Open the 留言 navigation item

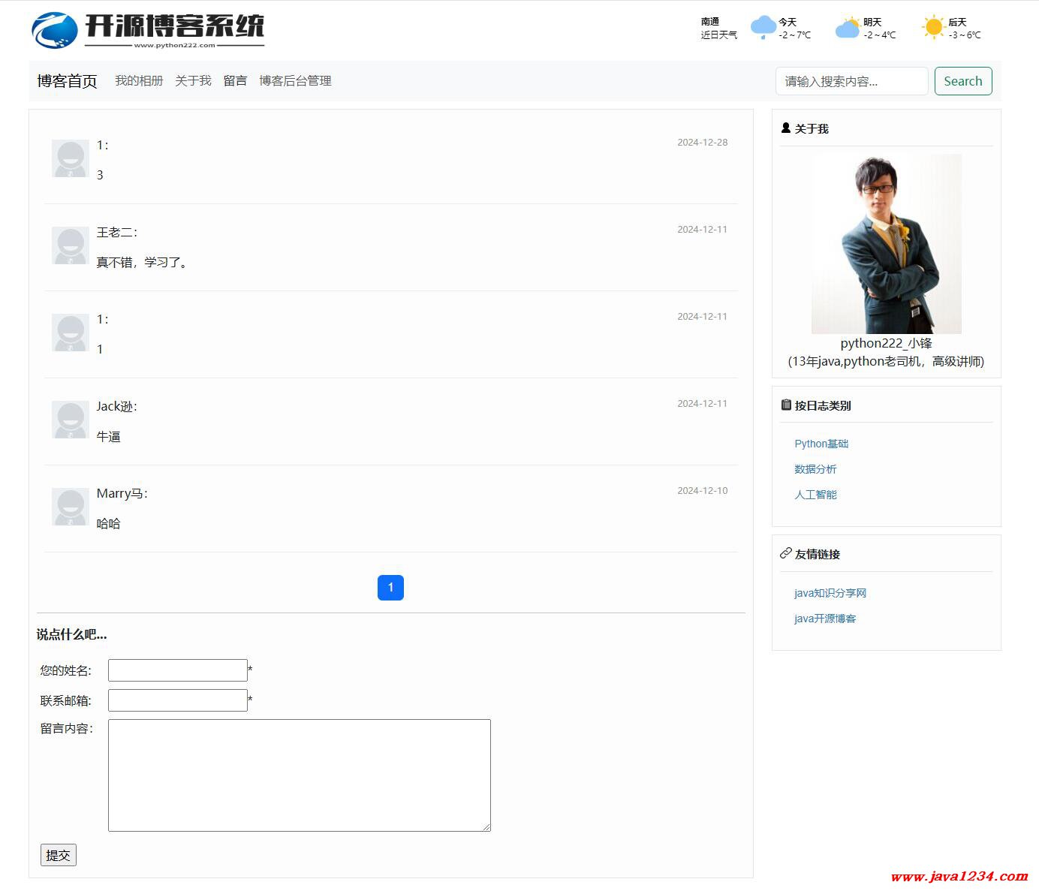[x=235, y=81]
